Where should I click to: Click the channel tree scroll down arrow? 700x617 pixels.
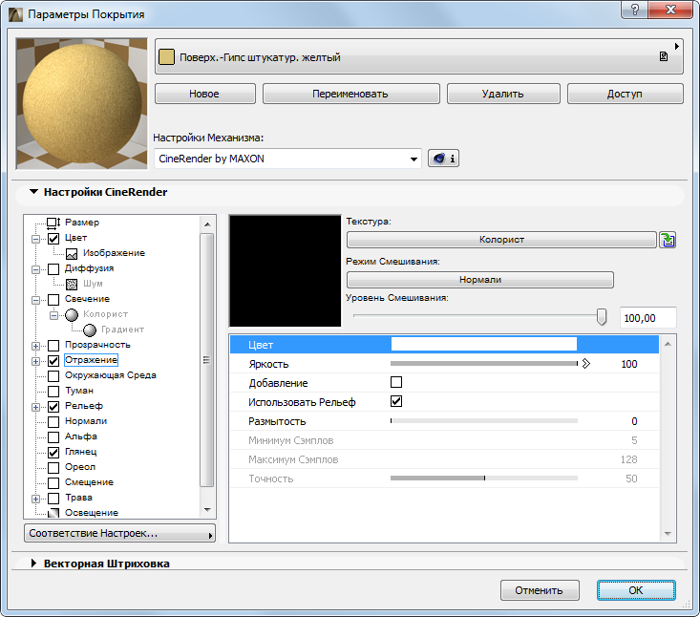207,510
